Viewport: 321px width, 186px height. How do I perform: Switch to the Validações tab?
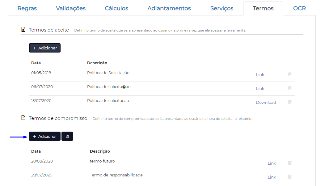point(71,8)
